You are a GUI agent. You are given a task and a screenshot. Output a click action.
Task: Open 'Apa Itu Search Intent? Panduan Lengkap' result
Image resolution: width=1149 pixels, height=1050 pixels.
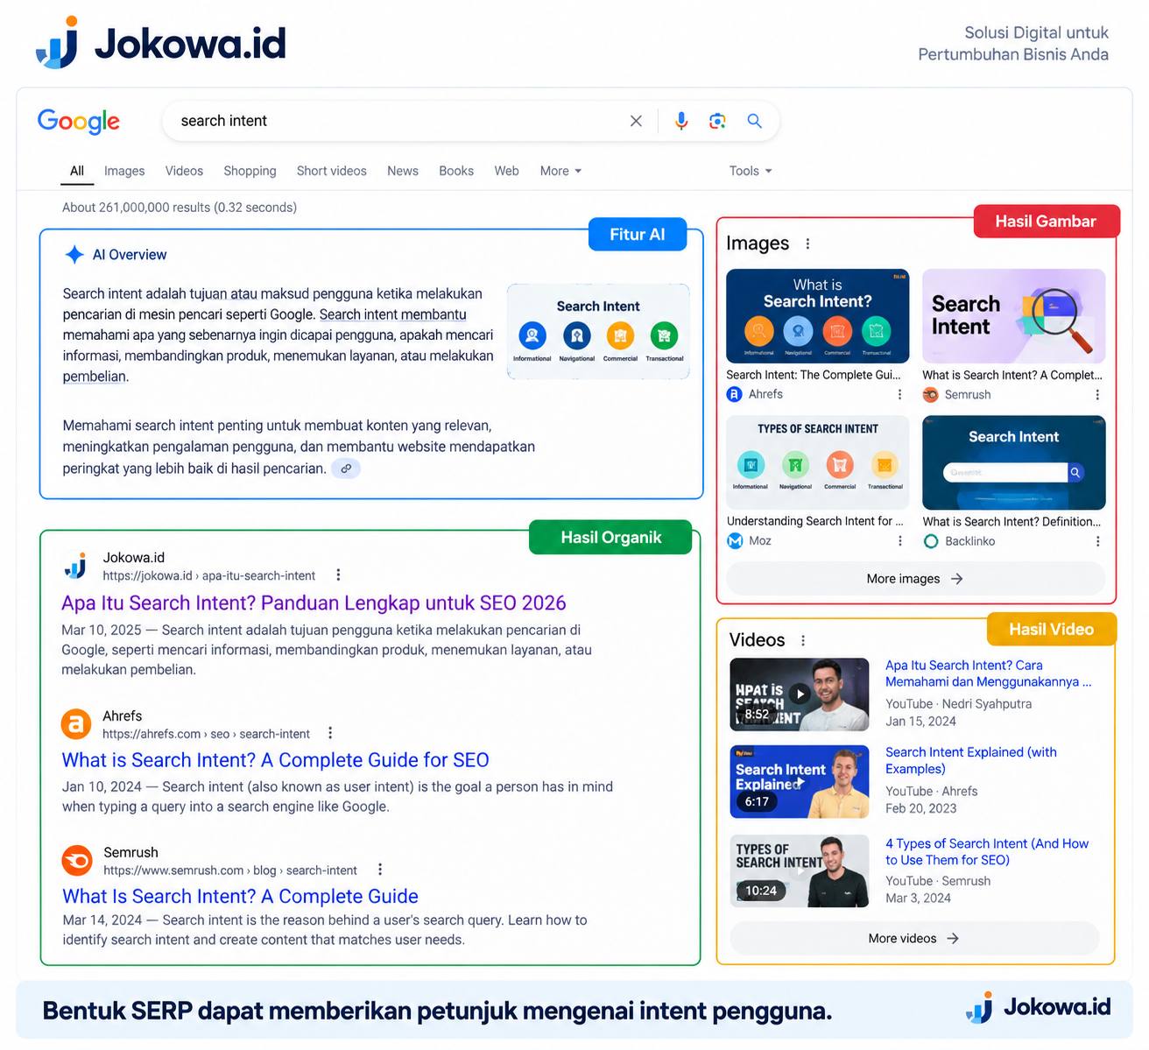(314, 603)
